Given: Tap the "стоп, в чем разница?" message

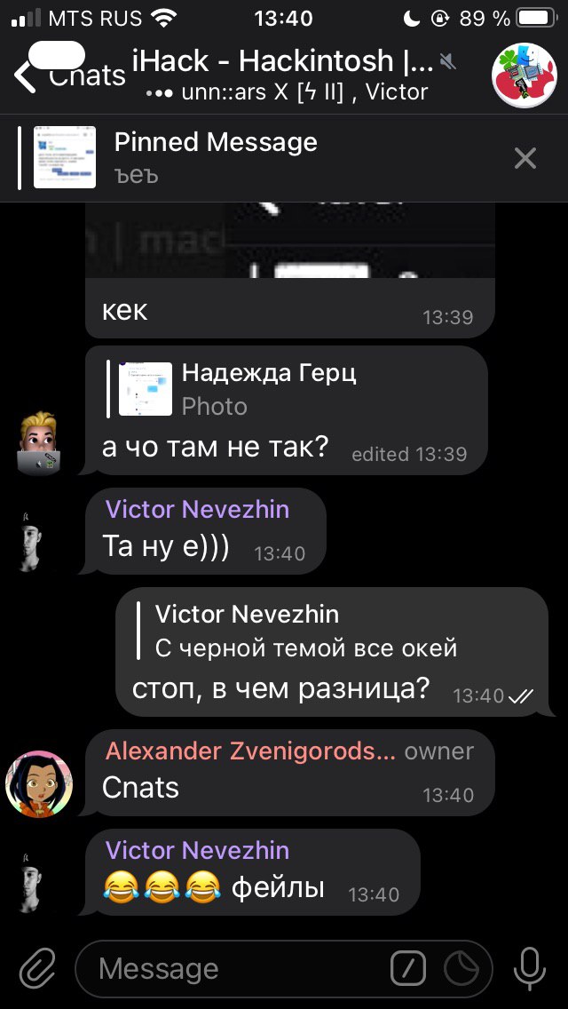Looking at the screenshot, I should [x=280, y=690].
